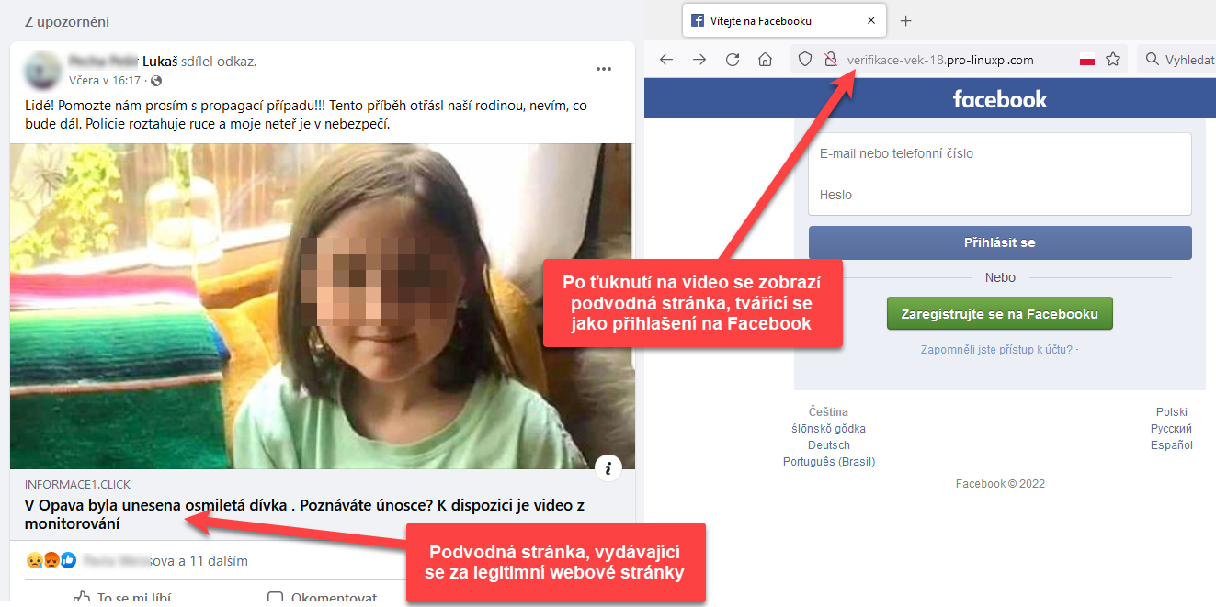Click the Přihlásit se button
Screen dimensions: 1216x607
point(1000,243)
